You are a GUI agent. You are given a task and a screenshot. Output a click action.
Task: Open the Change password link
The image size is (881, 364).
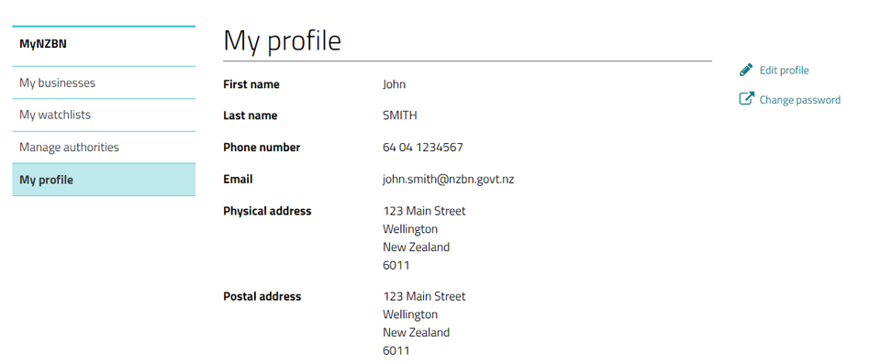799,100
